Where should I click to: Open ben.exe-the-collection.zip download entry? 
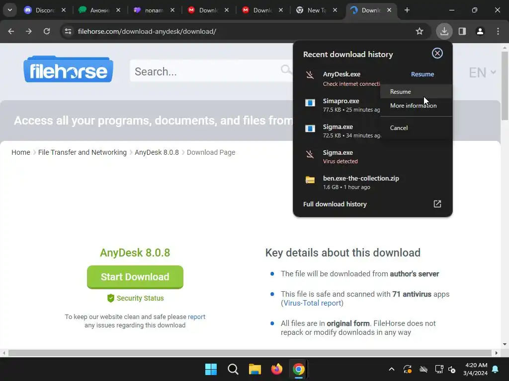coord(372,183)
